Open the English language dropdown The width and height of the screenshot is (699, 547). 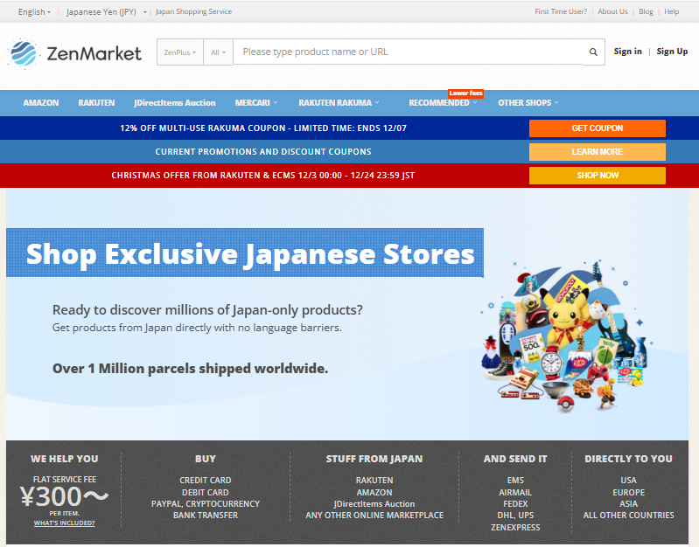pos(34,11)
